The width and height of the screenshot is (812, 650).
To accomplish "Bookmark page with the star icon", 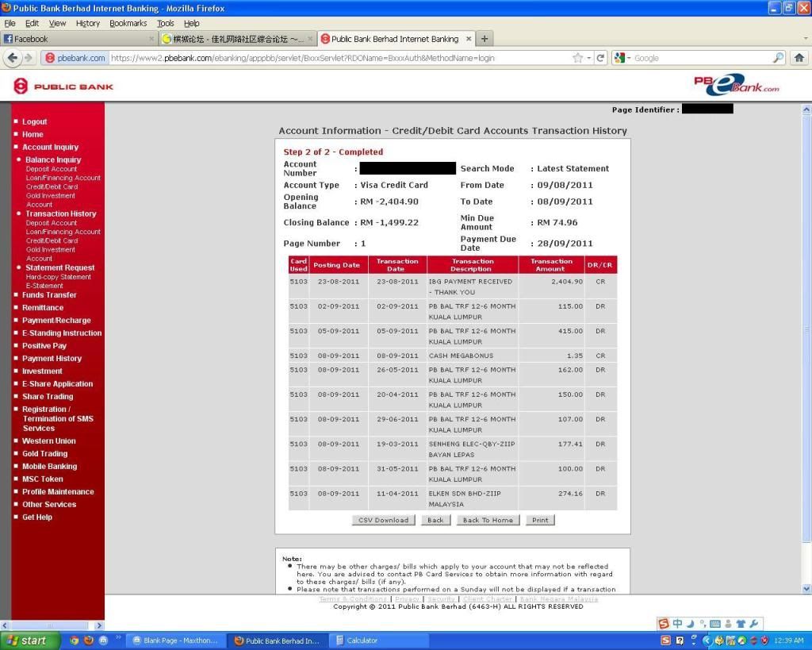I will 578,58.
